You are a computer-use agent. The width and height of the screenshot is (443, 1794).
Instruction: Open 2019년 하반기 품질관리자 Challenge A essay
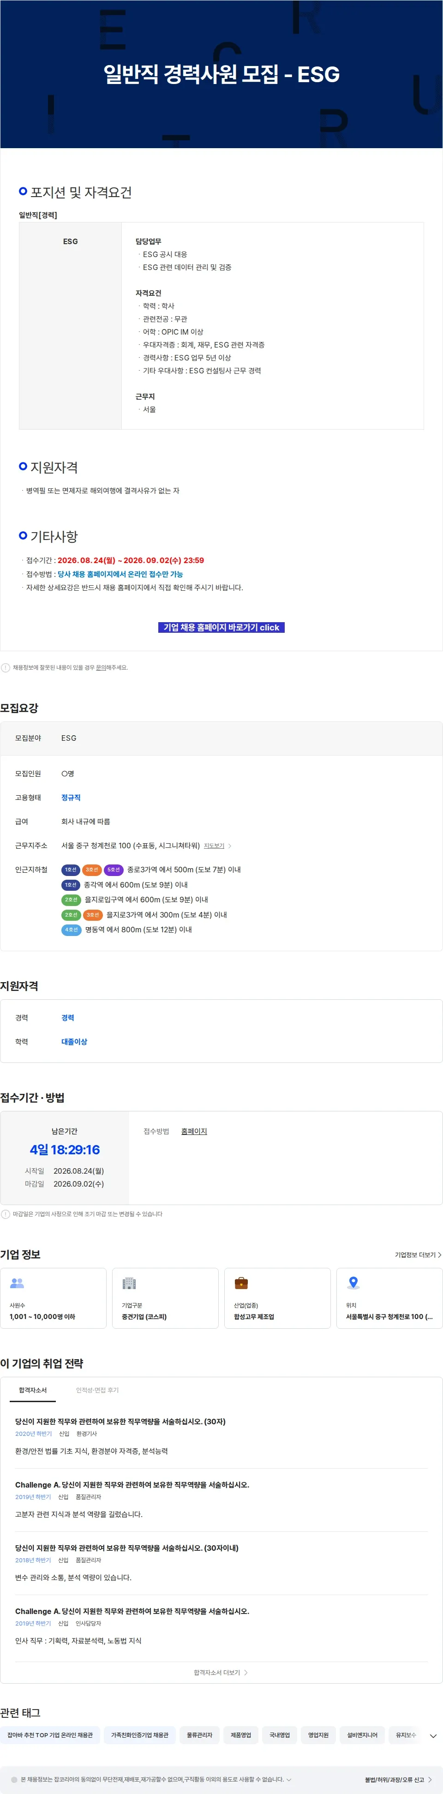coord(221,1499)
